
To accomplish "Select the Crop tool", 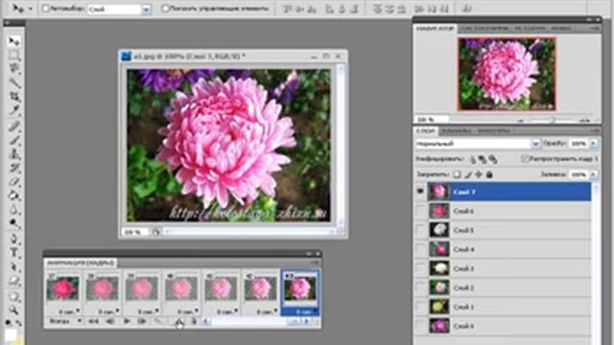I will coord(14,97).
